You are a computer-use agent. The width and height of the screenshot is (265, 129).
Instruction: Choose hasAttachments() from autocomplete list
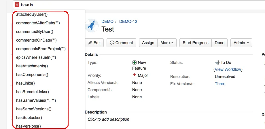(32, 66)
